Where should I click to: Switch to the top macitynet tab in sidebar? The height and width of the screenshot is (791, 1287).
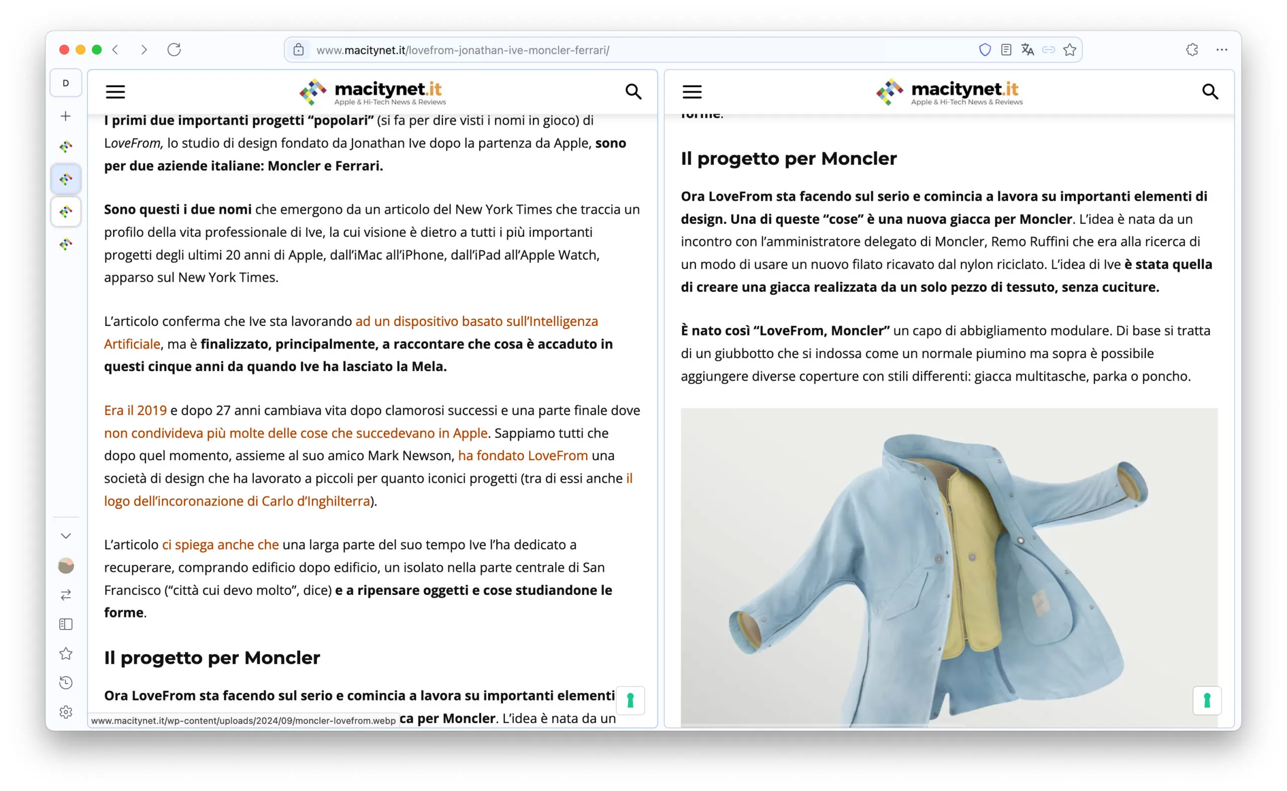66,146
